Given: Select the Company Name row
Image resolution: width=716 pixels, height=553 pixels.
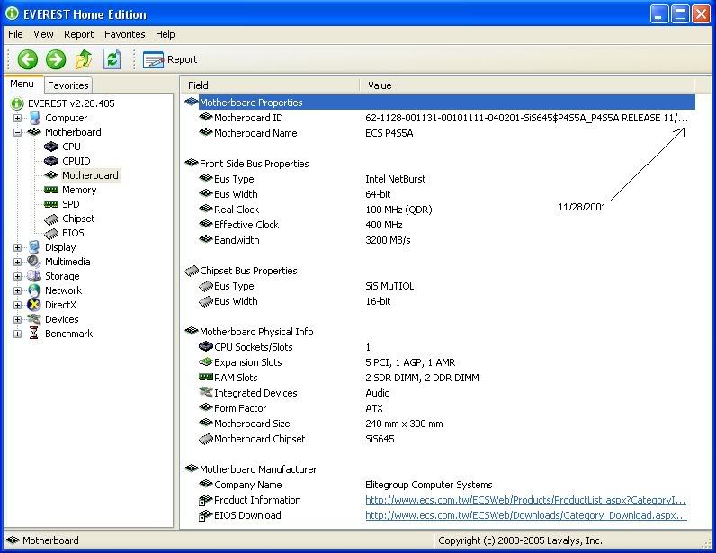Looking at the screenshot, I should 439,485.
